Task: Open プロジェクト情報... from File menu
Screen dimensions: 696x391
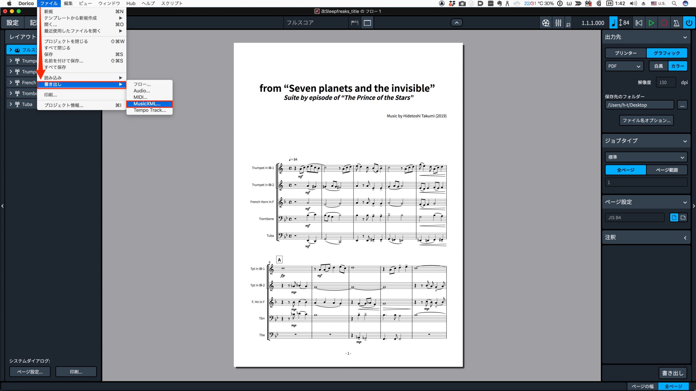Action: [82, 105]
